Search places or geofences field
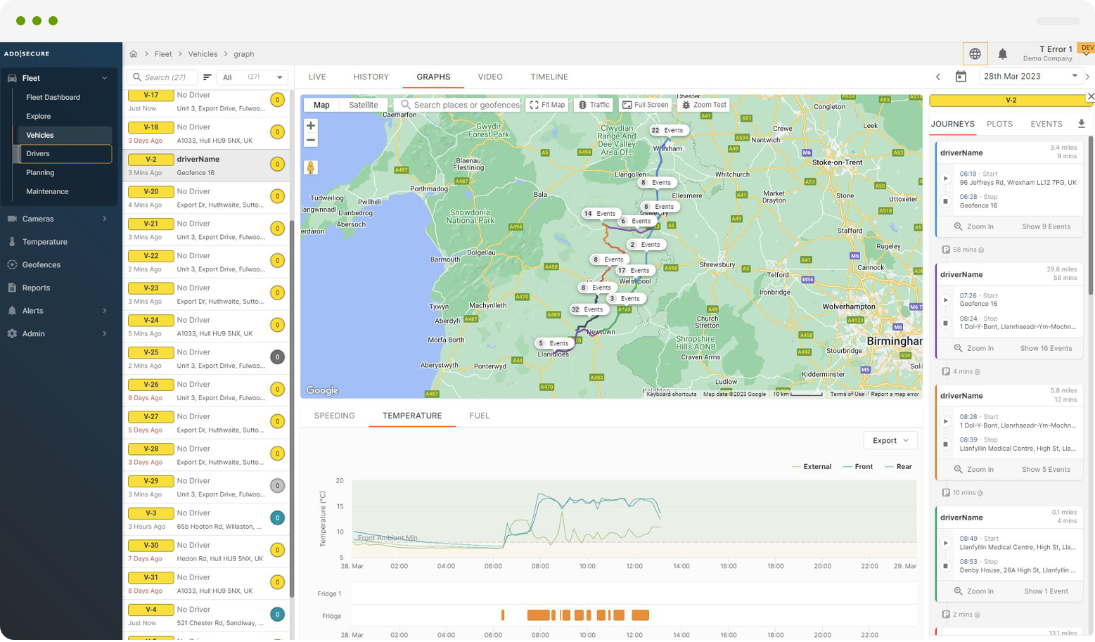Screen dimensions: 1095x642 coord(458,105)
